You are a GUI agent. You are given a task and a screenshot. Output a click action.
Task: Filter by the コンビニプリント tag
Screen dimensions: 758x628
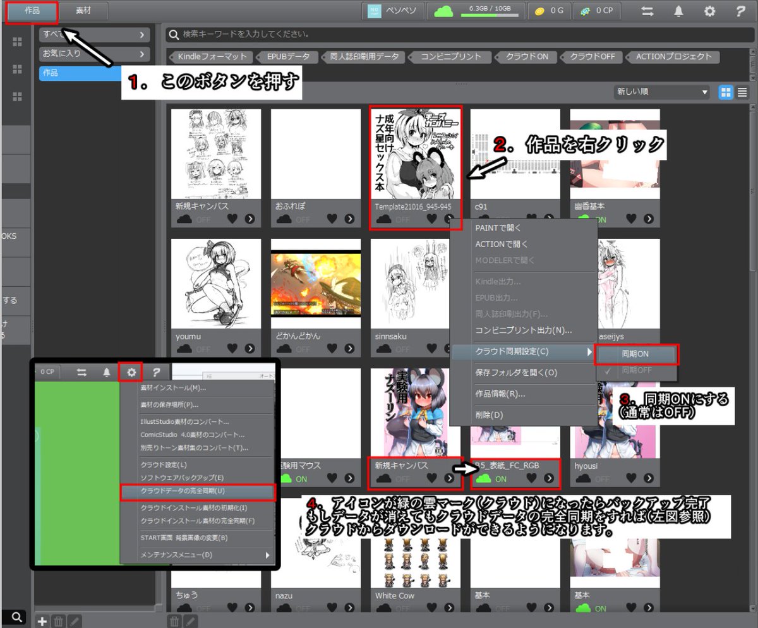451,57
